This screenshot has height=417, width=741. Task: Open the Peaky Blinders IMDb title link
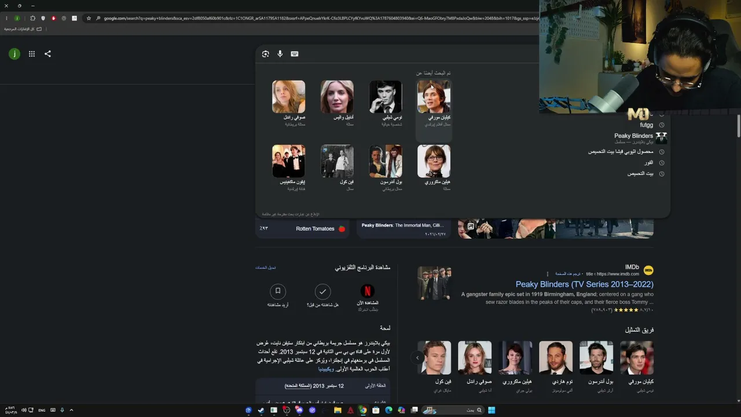coord(584,284)
